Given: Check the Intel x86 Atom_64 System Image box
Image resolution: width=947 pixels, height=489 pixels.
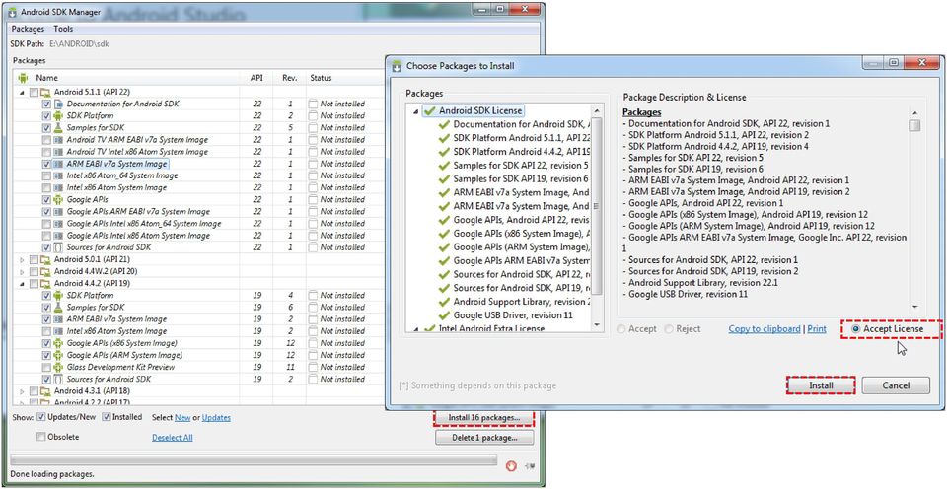Looking at the screenshot, I should point(46,175).
